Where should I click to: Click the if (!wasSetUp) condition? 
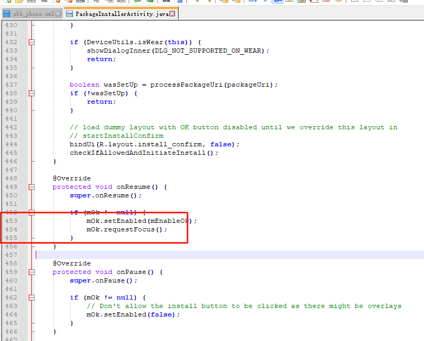(x=103, y=93)
